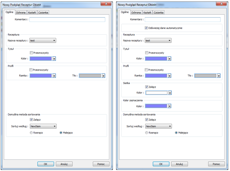Click Tytuł Kolor swatch in left dialog

[x=41, y=58]
